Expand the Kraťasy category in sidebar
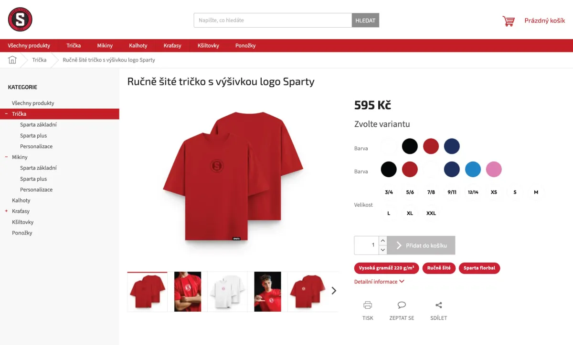573x345 pixels. (x=6, y=211)
